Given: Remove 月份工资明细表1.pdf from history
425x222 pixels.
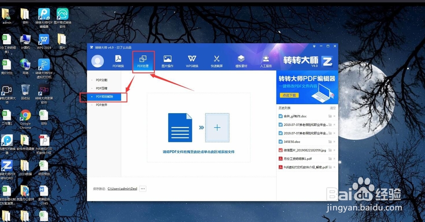Looking at the screenshot, I should (x=334, y=159).
